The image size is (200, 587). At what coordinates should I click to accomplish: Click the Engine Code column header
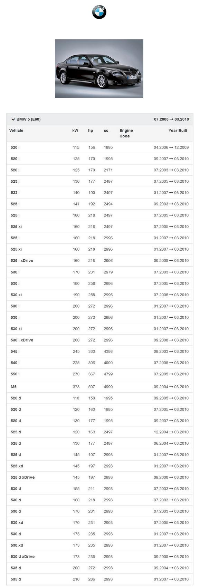(x=126, y=133)
